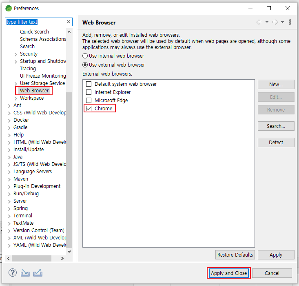This screenshot has height=286, width=299.
Task: Expand User Storage Service node
Action: [x=16, y=84]
